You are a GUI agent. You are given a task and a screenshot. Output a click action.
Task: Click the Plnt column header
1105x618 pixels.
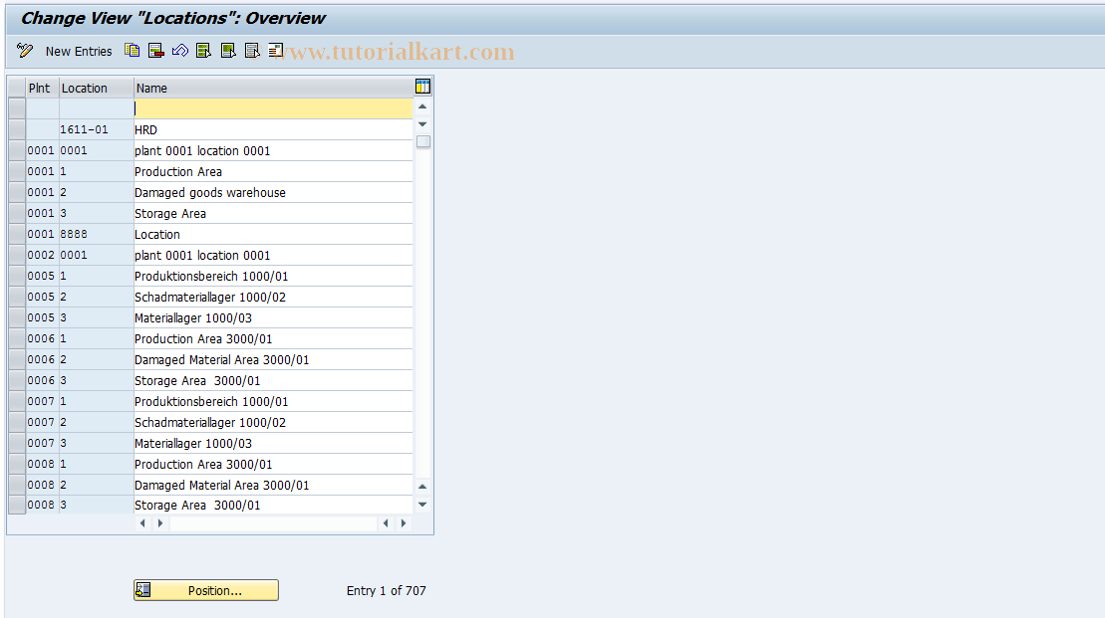pos(41,88)
